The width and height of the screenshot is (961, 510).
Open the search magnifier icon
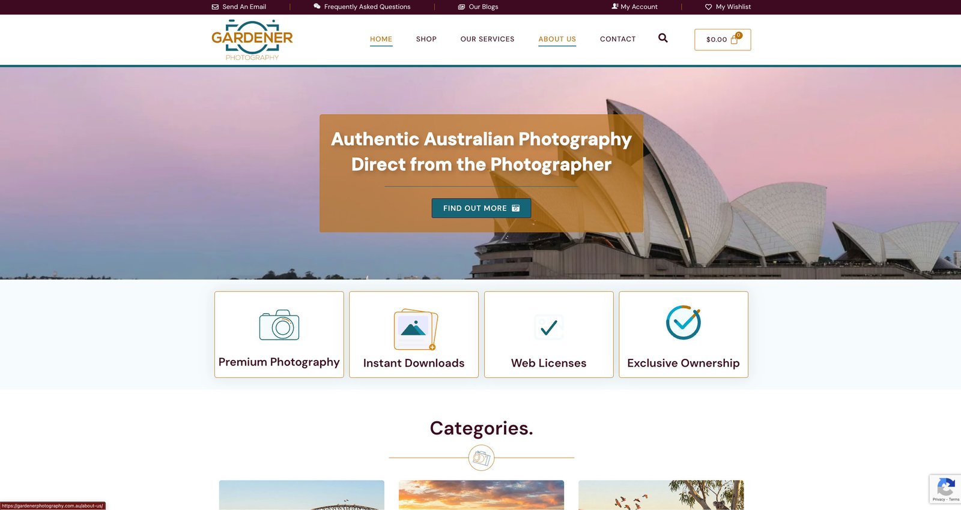[663, 38]
